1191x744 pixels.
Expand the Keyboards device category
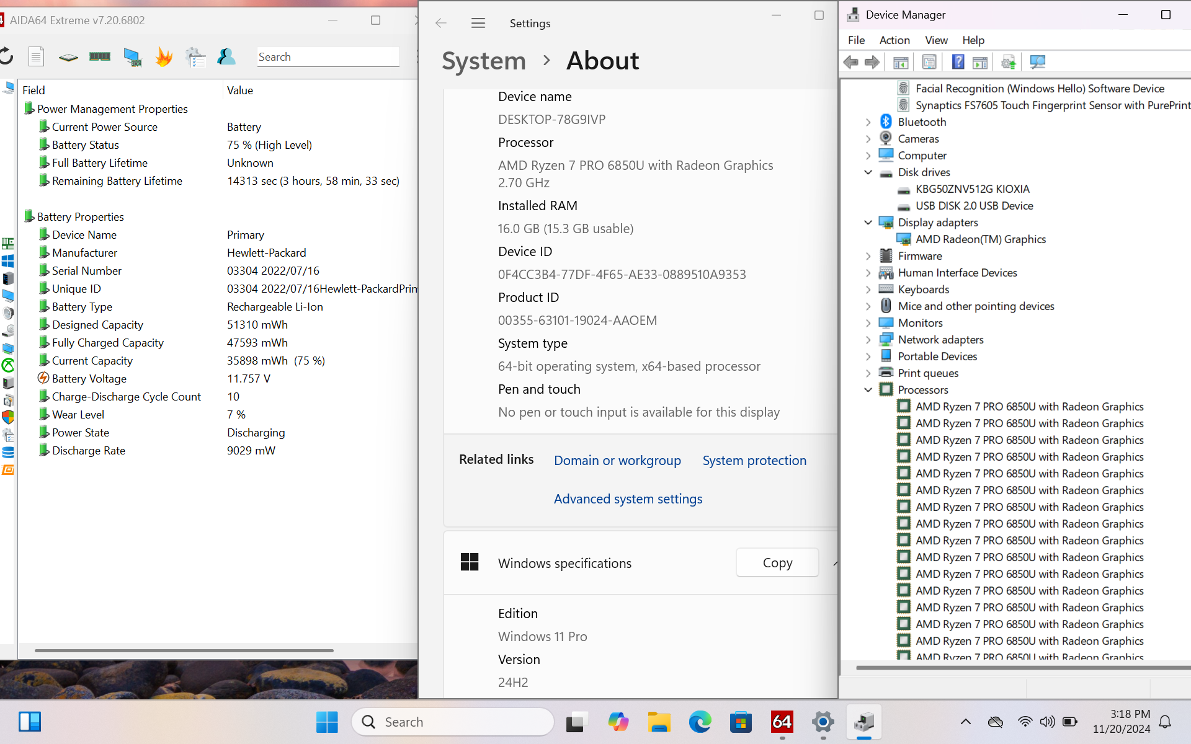tap(868, 290)
